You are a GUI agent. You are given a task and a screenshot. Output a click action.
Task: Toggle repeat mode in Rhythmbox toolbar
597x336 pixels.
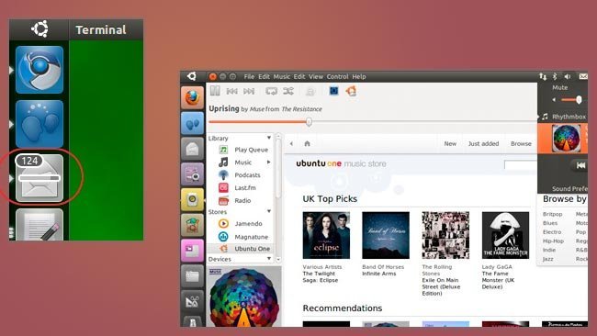[x=272, y=91]
